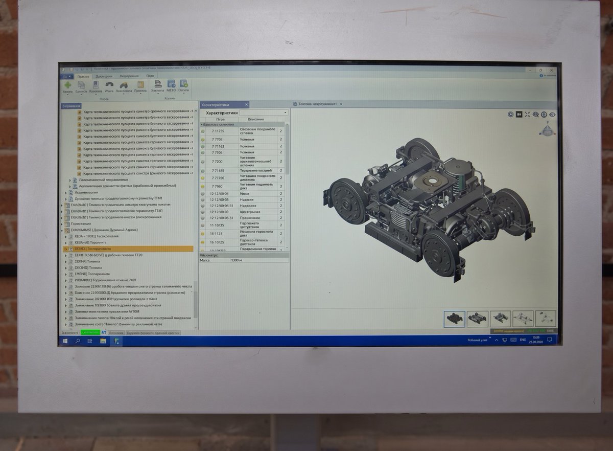The width and height of the screenshot is (613, 451).
Task: Open Windows Start menu
Action: click(x=65, y=341)
